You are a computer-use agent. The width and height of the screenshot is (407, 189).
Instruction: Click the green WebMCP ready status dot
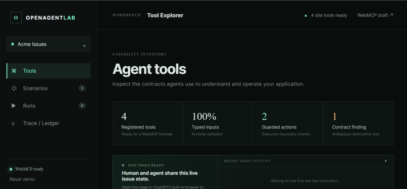[11, 169]
